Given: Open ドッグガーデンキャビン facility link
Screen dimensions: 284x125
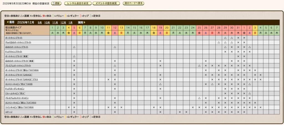Looking at the screenshot, I should pos(15,89).
